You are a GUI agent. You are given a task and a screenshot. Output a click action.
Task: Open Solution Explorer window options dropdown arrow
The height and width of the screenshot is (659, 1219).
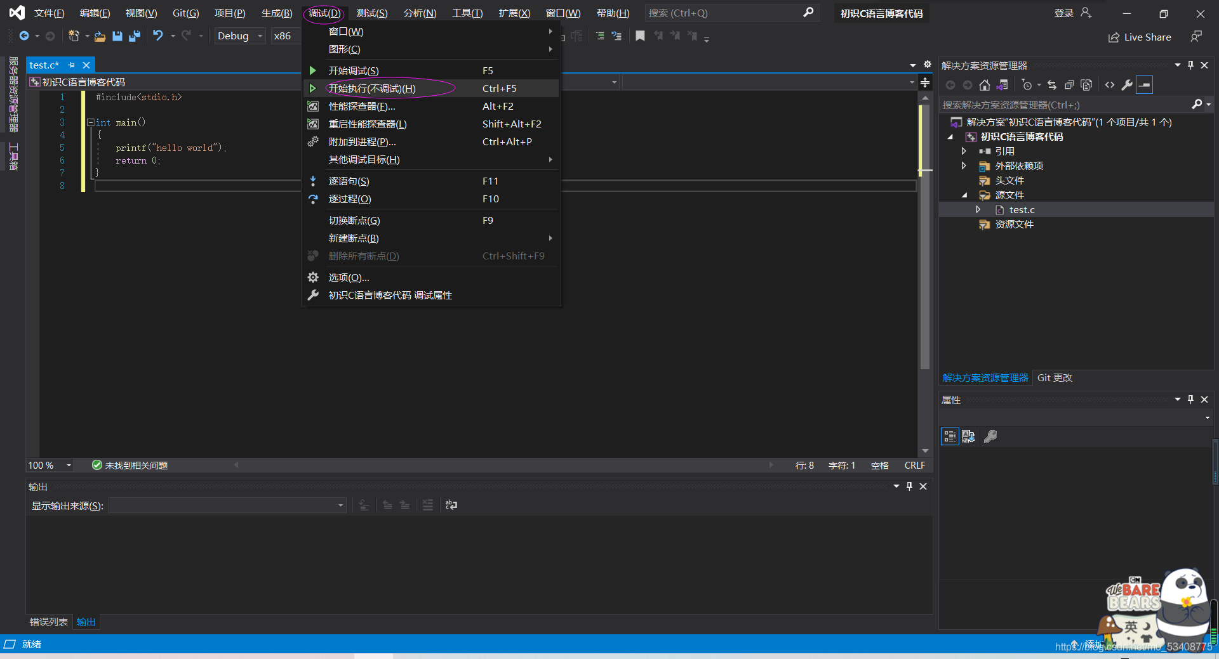point(1178,65)
